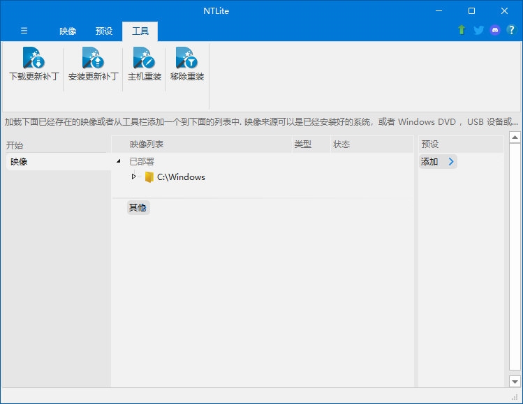The width and height of the screenshot is (523, 404).
Task: Open the Twitter bird icon
Action: click(x=478, y=30)
